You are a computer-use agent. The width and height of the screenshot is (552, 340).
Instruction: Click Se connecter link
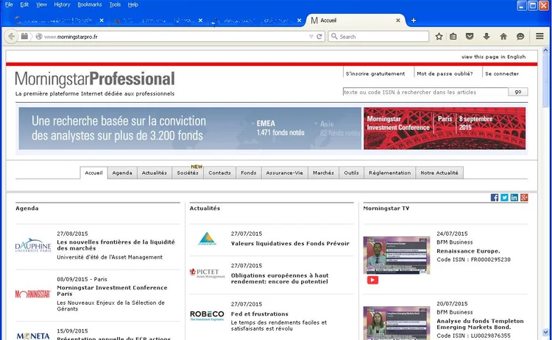click(x=502, y=73)
